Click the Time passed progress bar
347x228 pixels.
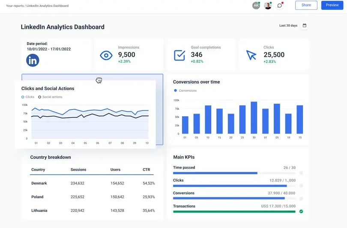(234, 173)
